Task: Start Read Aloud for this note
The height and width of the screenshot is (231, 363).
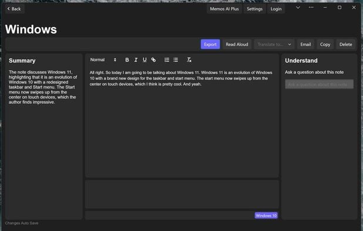Action: coord(237,45)
